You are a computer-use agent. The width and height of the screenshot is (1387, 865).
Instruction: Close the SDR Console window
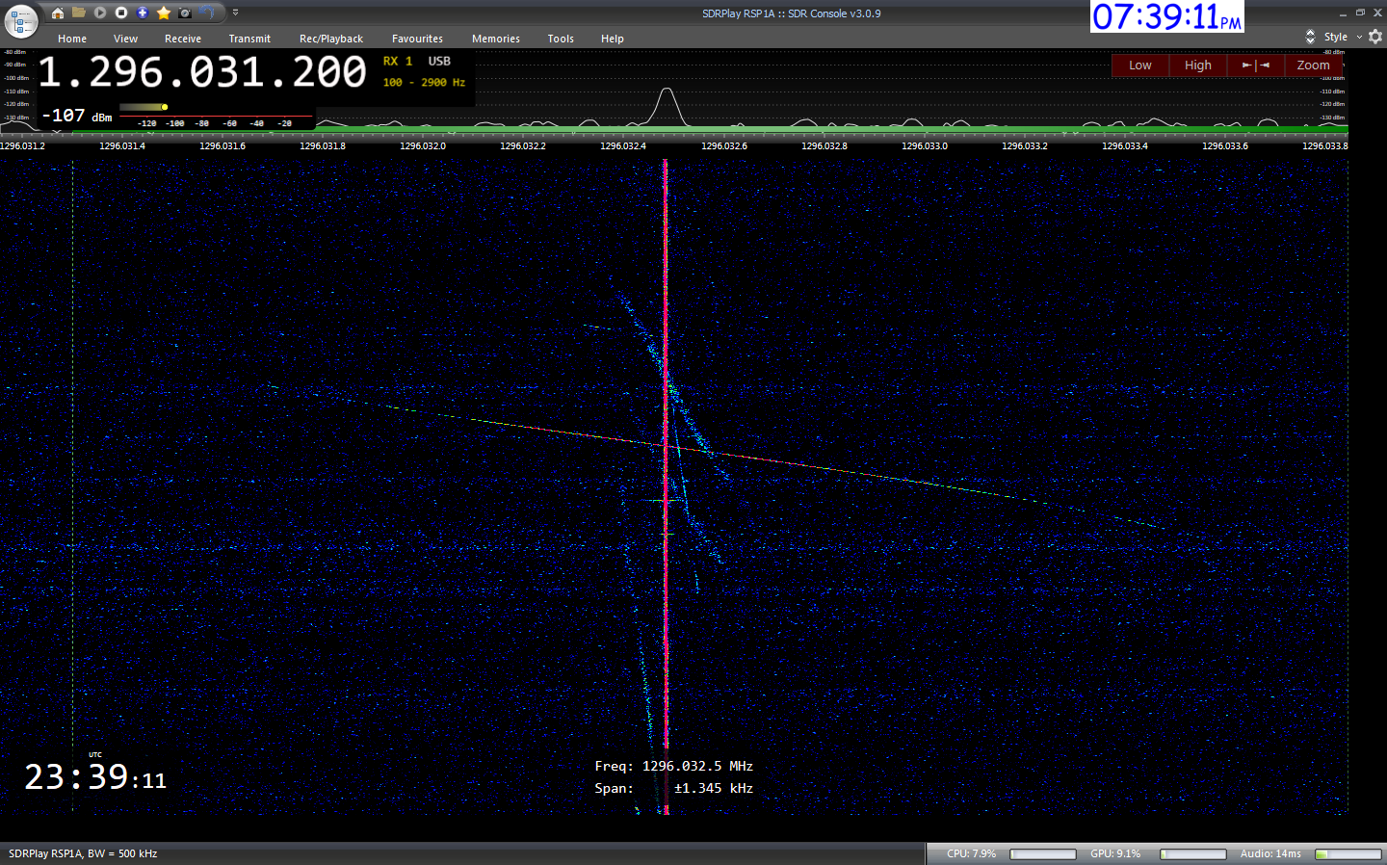[1377, 13]
